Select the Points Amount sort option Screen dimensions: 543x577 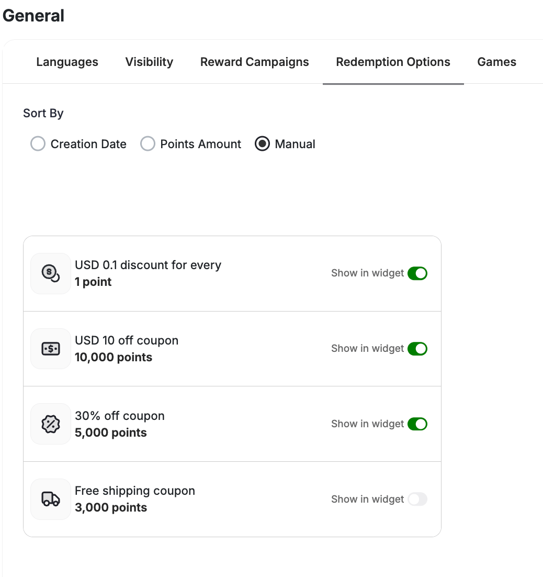(x=148, y=144)
